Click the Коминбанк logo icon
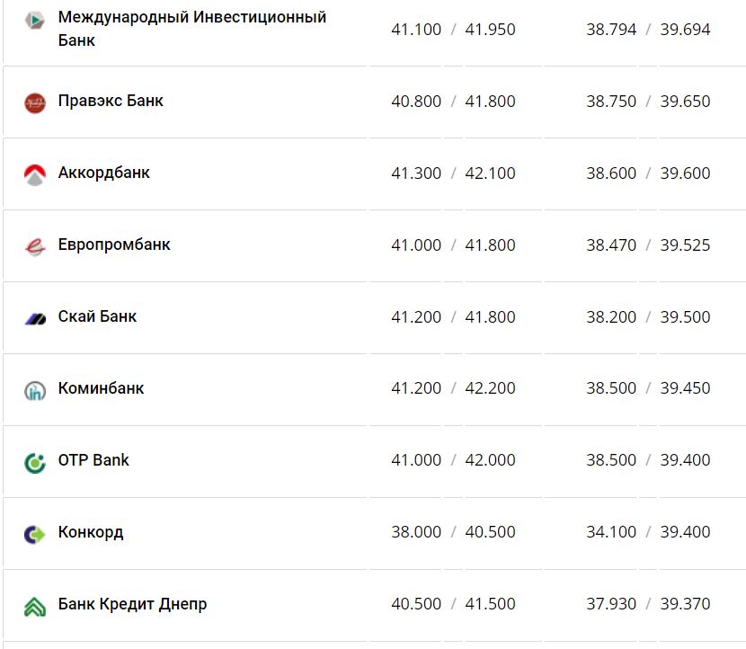Screen dimensions: 746x649 coord(35,390)
